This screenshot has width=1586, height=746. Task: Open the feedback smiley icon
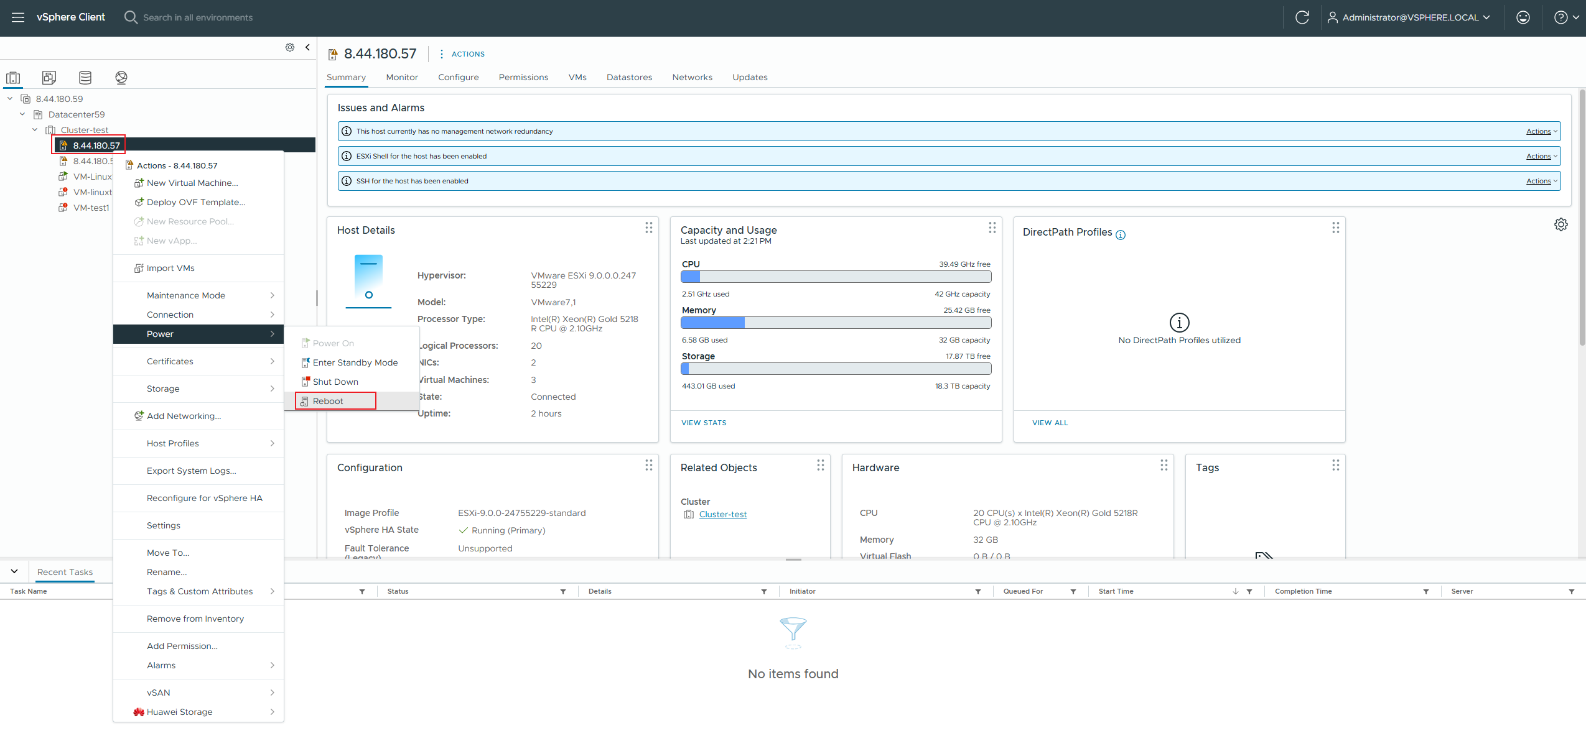coord(1523,17)
